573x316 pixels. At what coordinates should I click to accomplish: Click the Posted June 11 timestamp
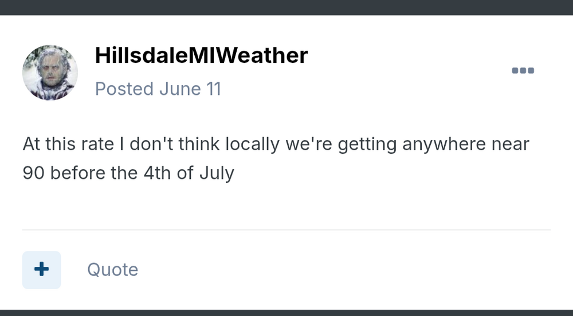point(158,89)
